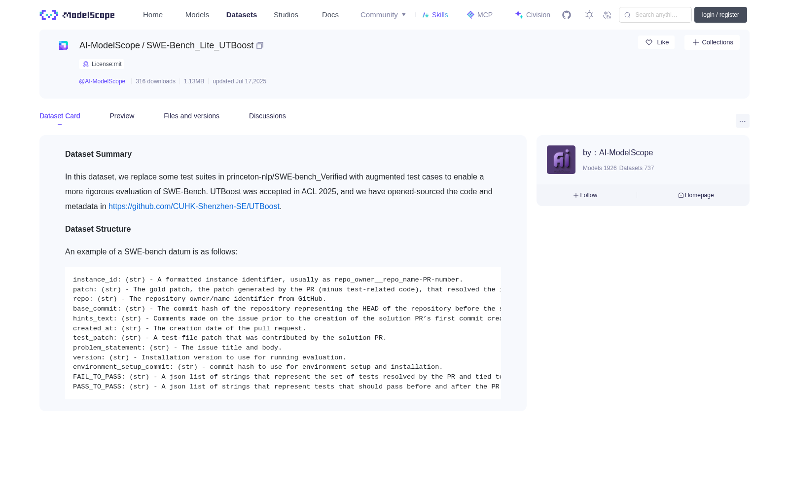Open the Discussions tab
The height and width of the screenshot is (493, 789).
coord(267,116)
